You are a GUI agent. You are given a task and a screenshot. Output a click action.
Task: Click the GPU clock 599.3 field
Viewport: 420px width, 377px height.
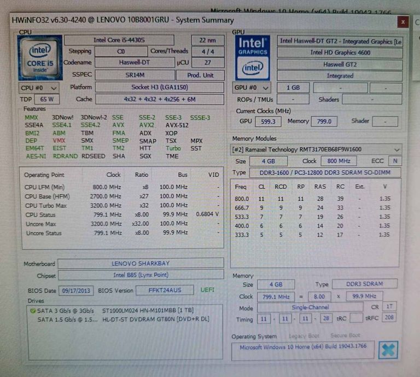coord(268,121)
